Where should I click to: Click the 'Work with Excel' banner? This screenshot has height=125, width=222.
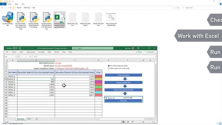coord(198,36)
